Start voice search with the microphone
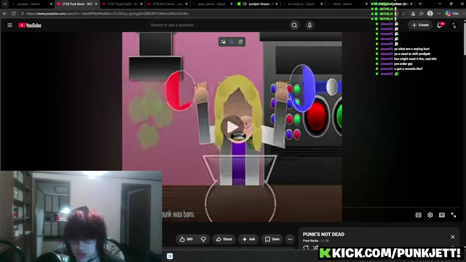The width and height of the screenshot is (466, 262). click(310, 25)
